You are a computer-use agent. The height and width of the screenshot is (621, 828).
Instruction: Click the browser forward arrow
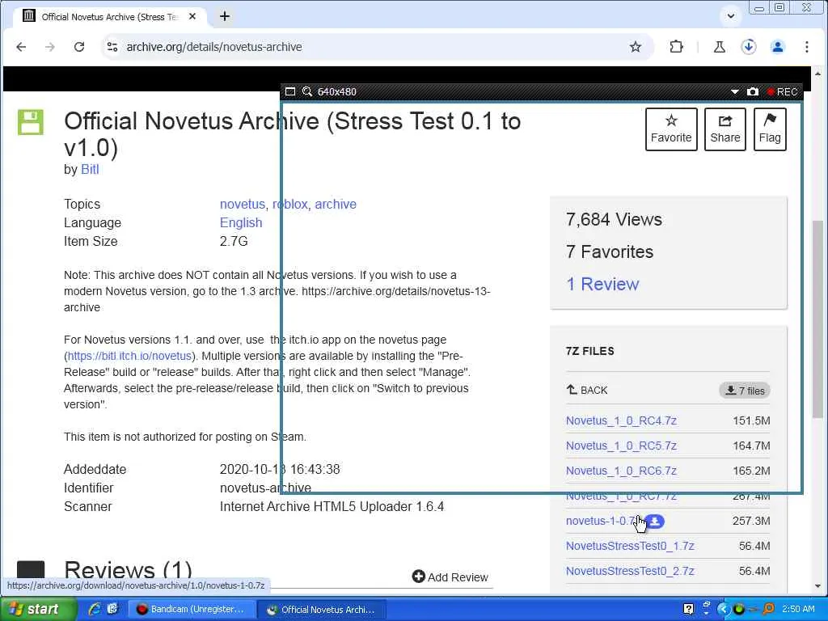tap(49, 47)
